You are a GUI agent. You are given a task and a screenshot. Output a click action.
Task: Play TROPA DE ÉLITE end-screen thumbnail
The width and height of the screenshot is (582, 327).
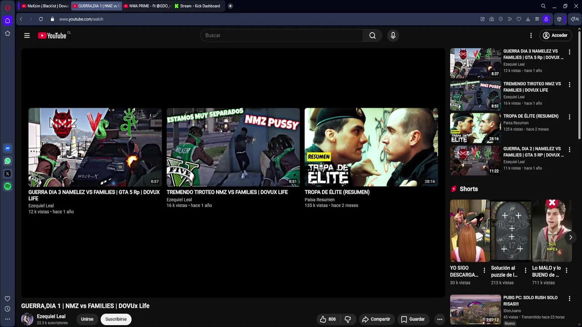click(371, 147)
